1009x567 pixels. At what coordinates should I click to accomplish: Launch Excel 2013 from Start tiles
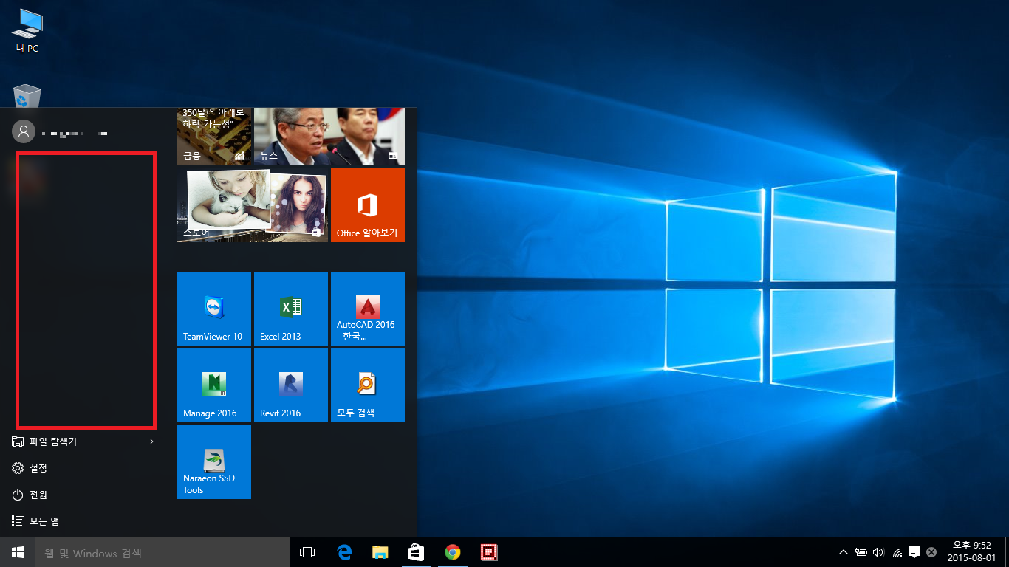pos(291,309)
